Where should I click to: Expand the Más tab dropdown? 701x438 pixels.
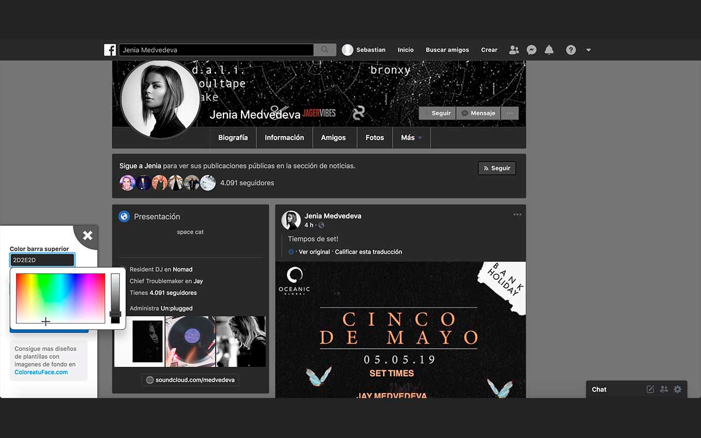411,138
